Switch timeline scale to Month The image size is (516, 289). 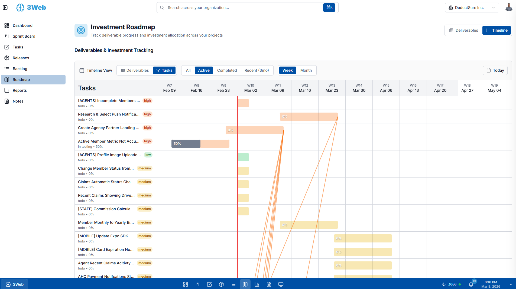pos(306,70)
